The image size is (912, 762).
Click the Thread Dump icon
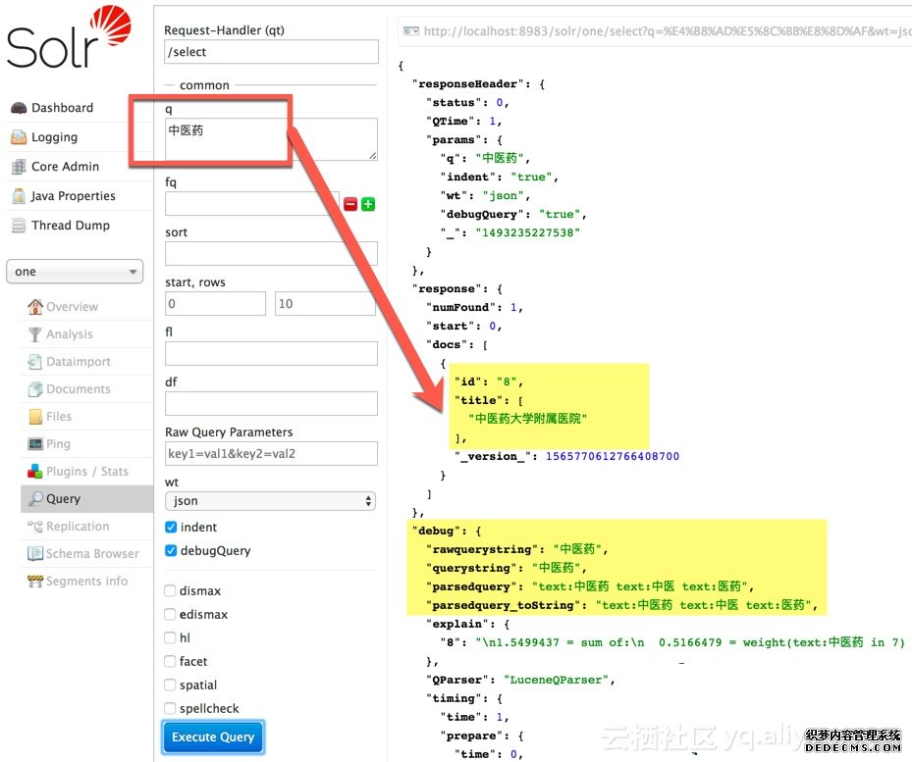19,226
